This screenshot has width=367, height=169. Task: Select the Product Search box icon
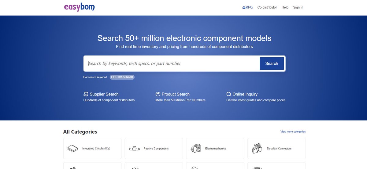158,94
